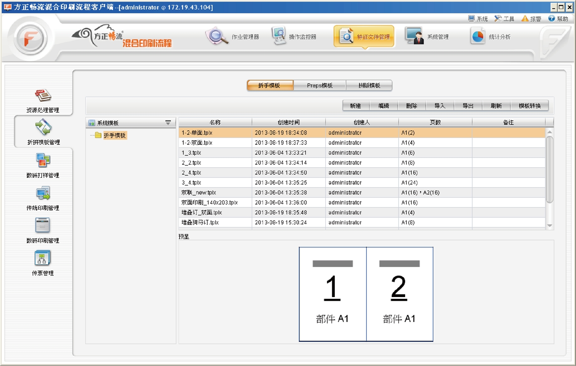The width and height of the screenshot is (576, 366).
Task: Switch to the Preps模板 tab
Action: [319, 85]
